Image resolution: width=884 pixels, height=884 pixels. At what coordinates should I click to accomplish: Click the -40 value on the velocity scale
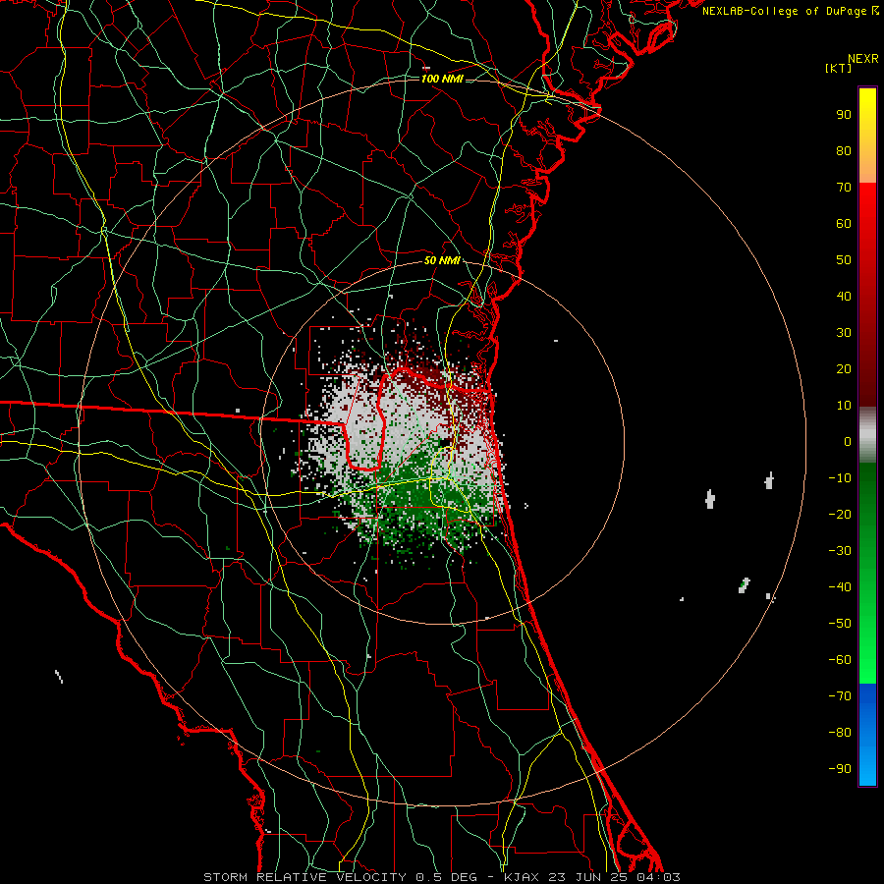point(840,587)
